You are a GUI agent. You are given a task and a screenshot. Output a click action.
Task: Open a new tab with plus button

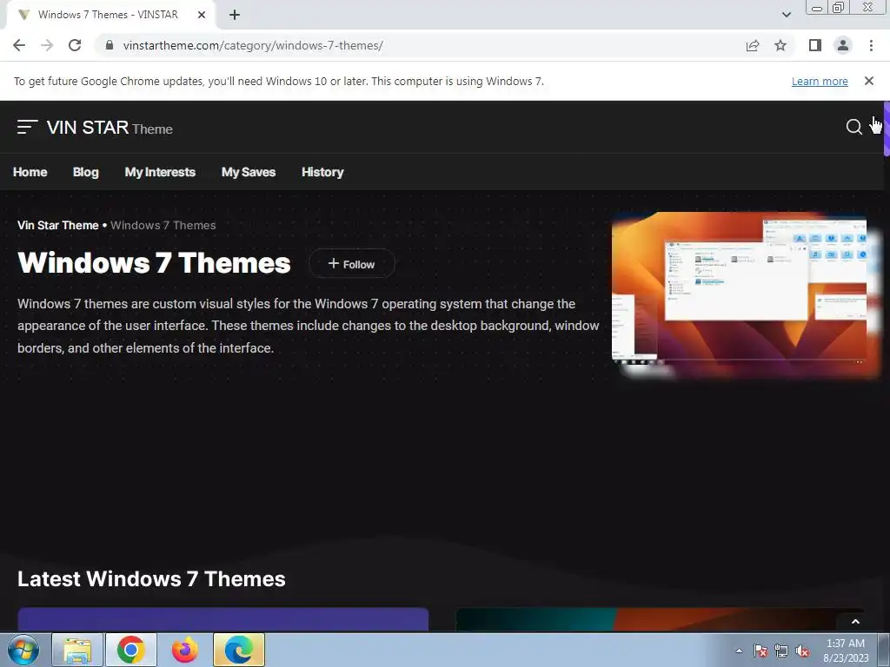(x=235, y=15)
